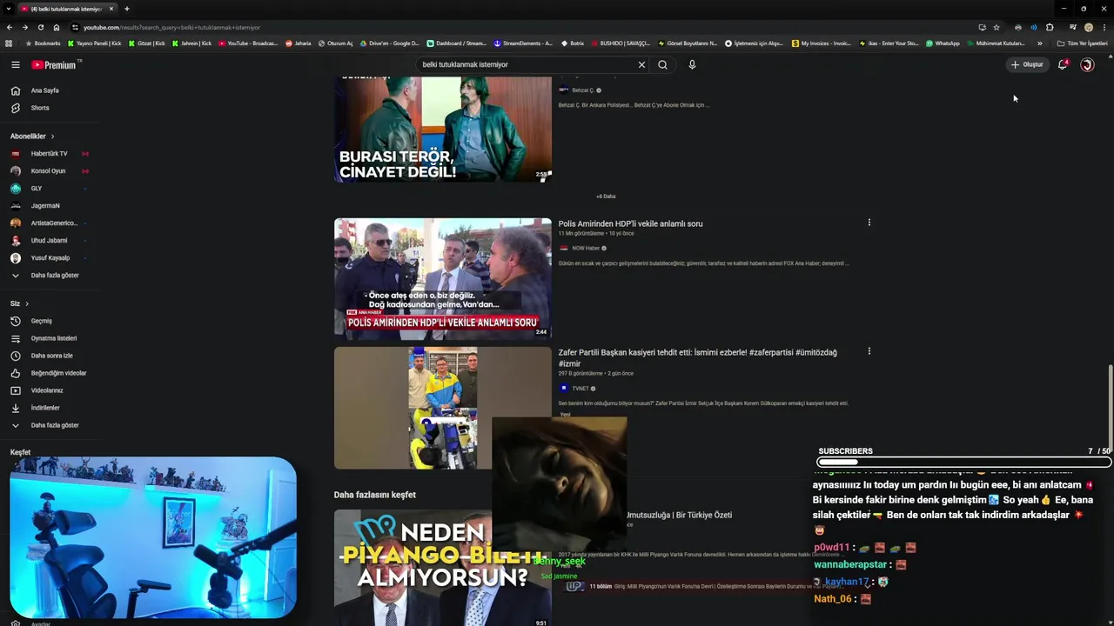
Task: Show hidden bookmarks overflow chevron
Action: [1039, 43]
